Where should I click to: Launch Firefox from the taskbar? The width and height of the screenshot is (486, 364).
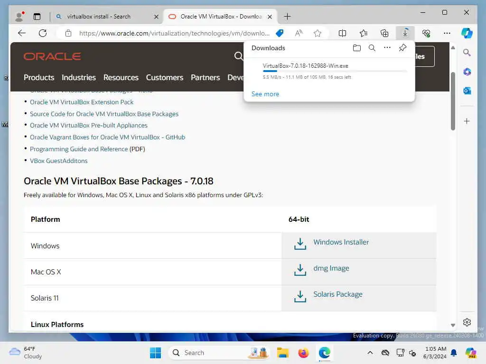303,353
